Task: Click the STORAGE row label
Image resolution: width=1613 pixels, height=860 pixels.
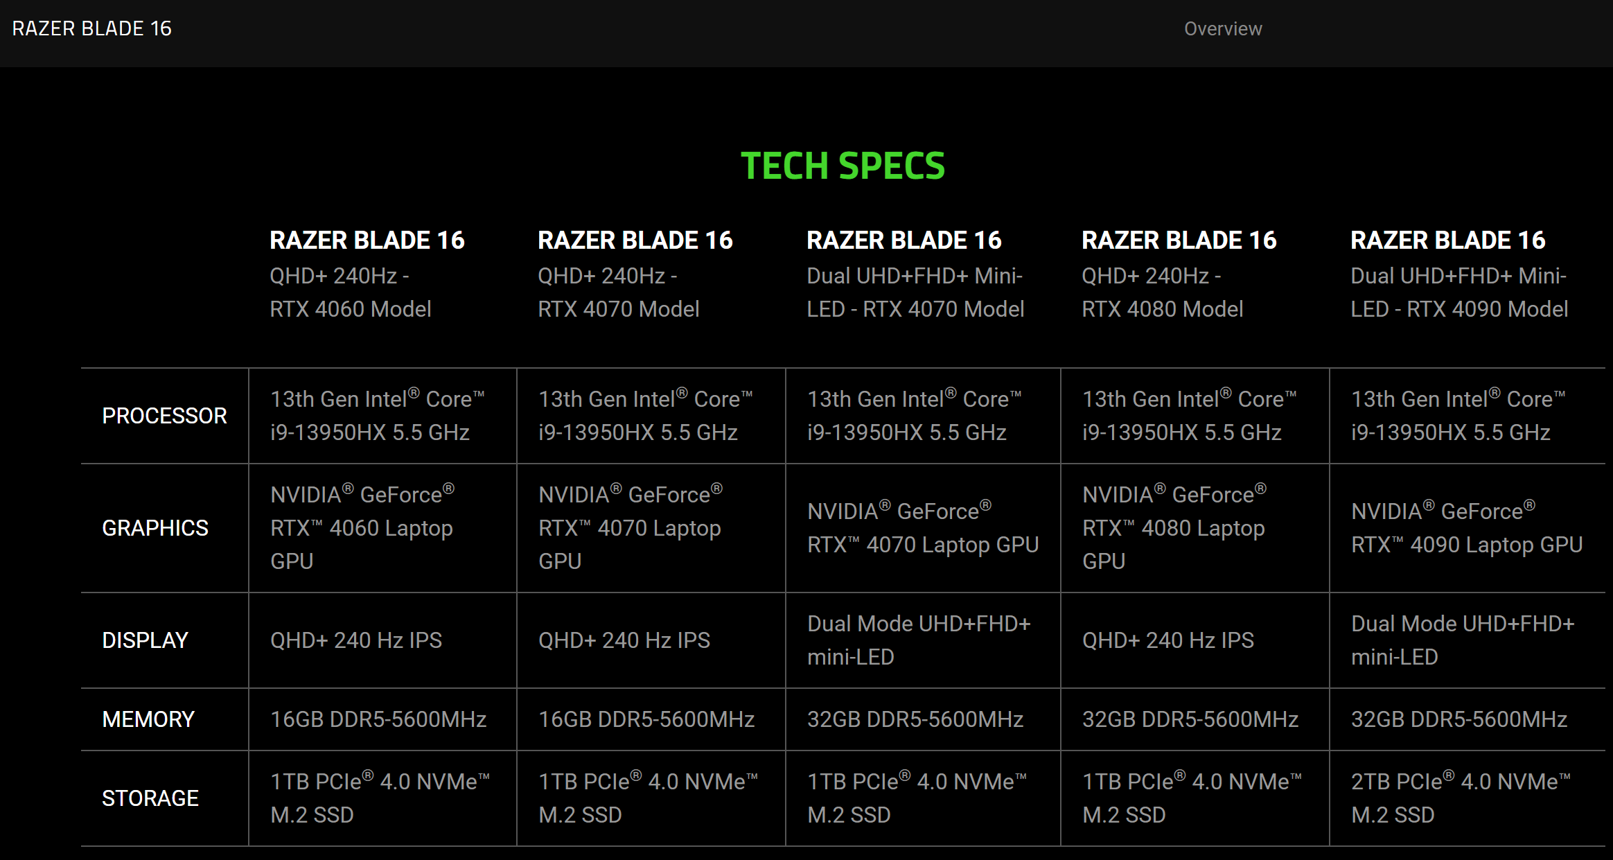Action: click(150, 798)
